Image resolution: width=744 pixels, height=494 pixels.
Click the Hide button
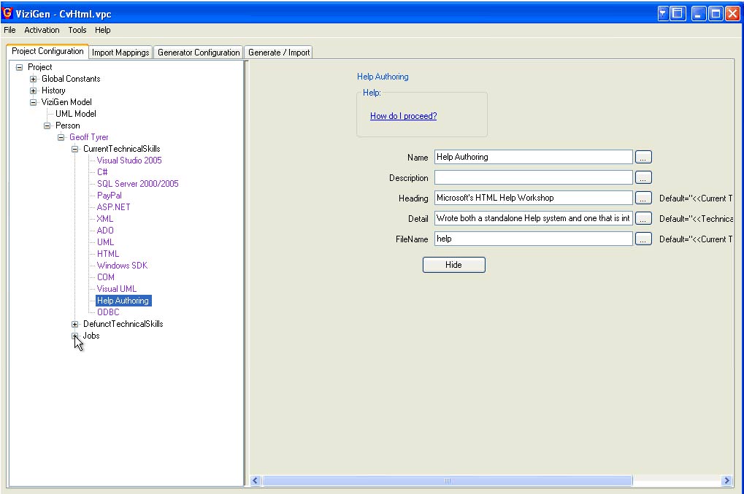pos(453,265)
